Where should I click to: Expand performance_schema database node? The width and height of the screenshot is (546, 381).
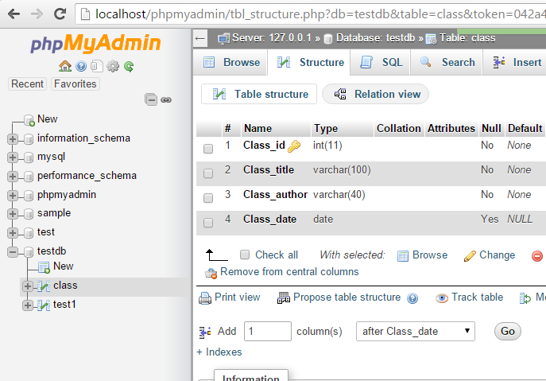point(13,177)
